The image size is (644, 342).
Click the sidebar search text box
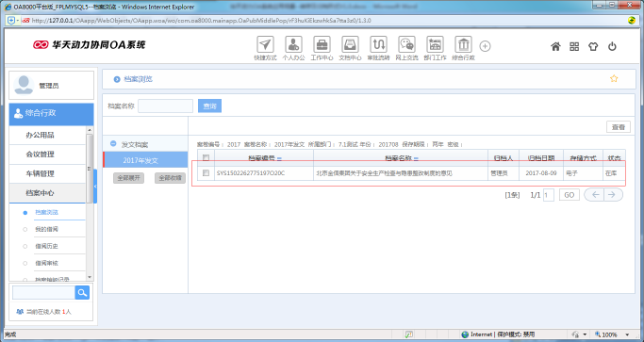(x=44, y=293)
